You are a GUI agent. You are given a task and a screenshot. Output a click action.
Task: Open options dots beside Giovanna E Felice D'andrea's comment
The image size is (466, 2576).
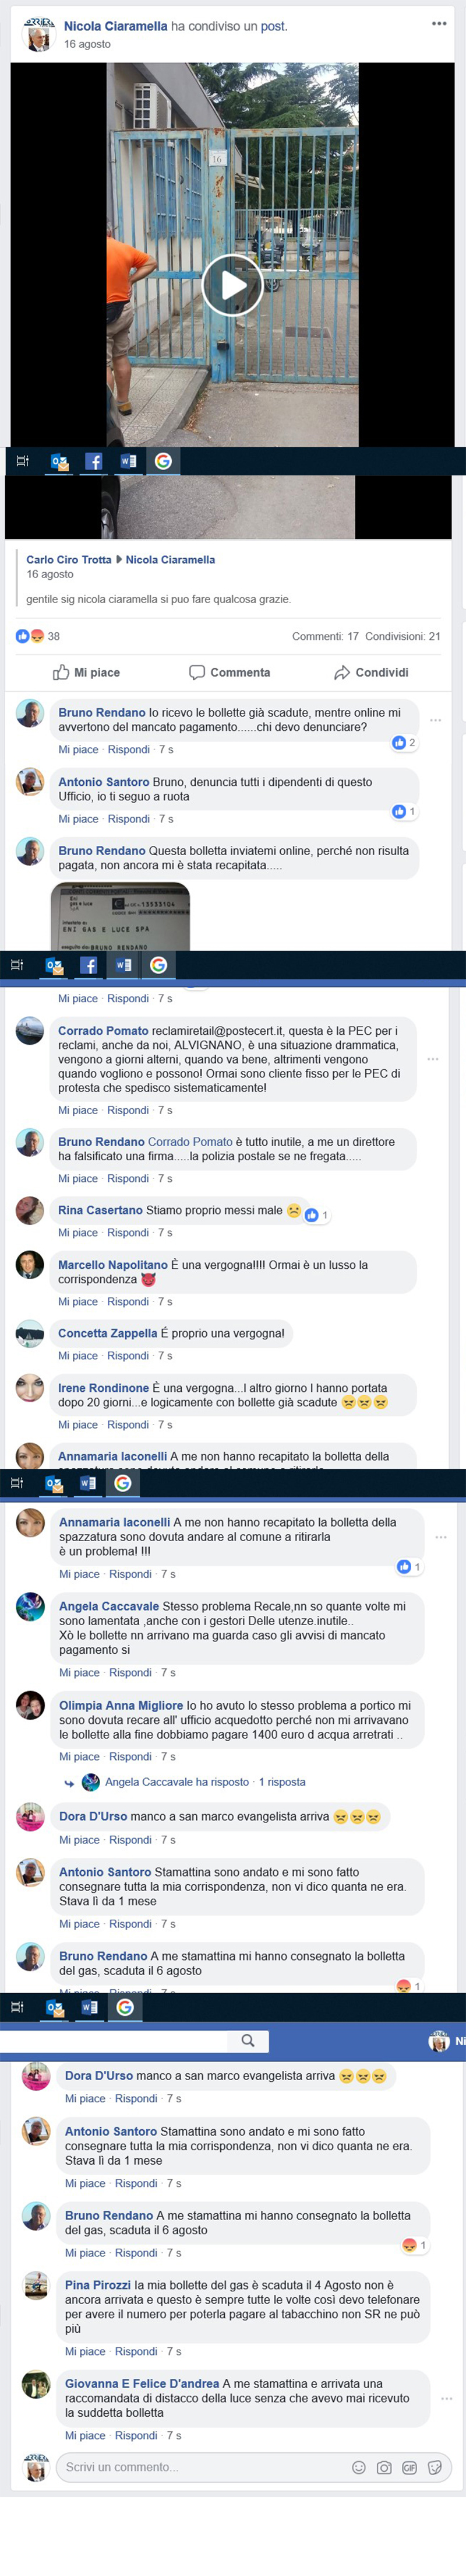pos(447,2399)
